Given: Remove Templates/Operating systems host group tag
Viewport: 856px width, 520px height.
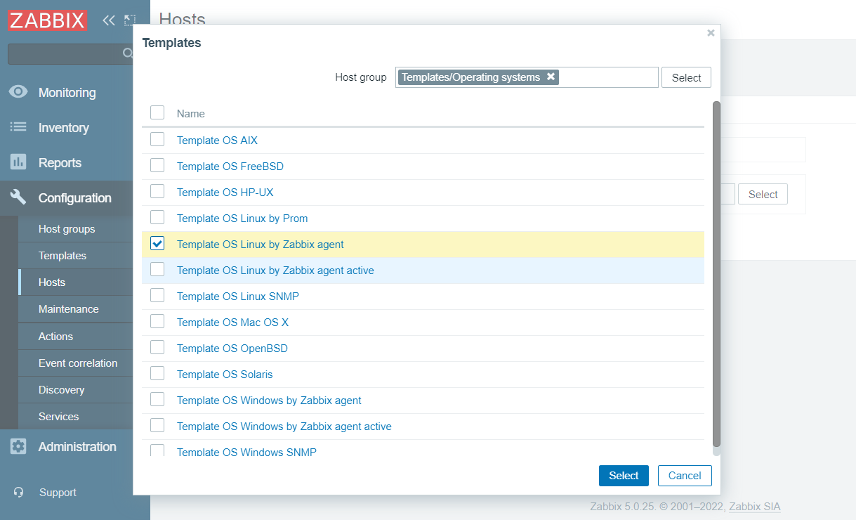Looking at the screenshot, I should click(x=551, y=77).
